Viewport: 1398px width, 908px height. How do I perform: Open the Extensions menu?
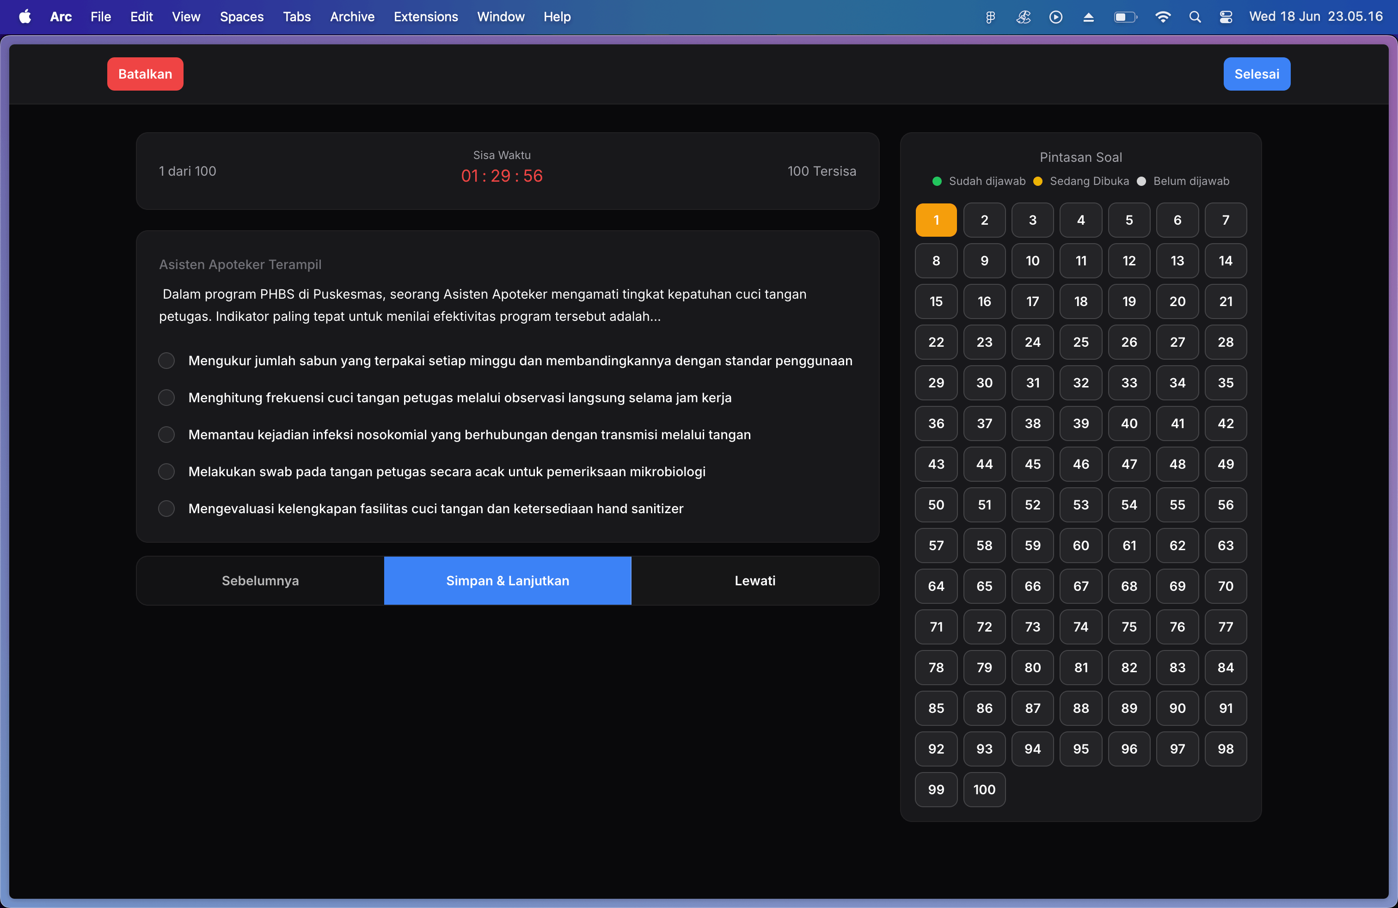point(425,17)
